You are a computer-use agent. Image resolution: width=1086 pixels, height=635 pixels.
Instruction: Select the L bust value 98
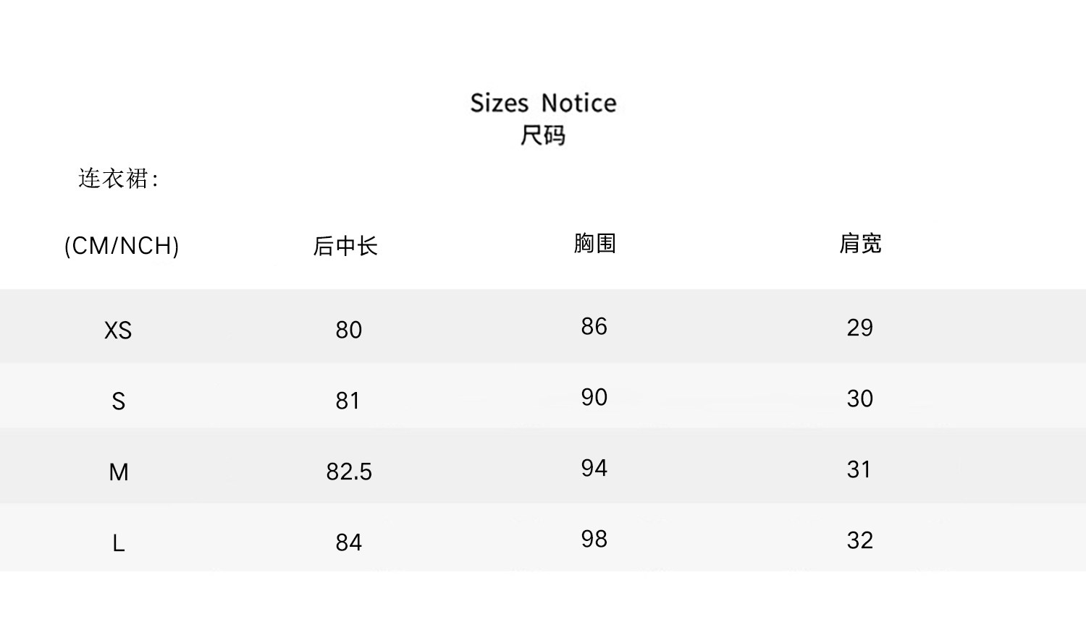[x=594, y=539]
